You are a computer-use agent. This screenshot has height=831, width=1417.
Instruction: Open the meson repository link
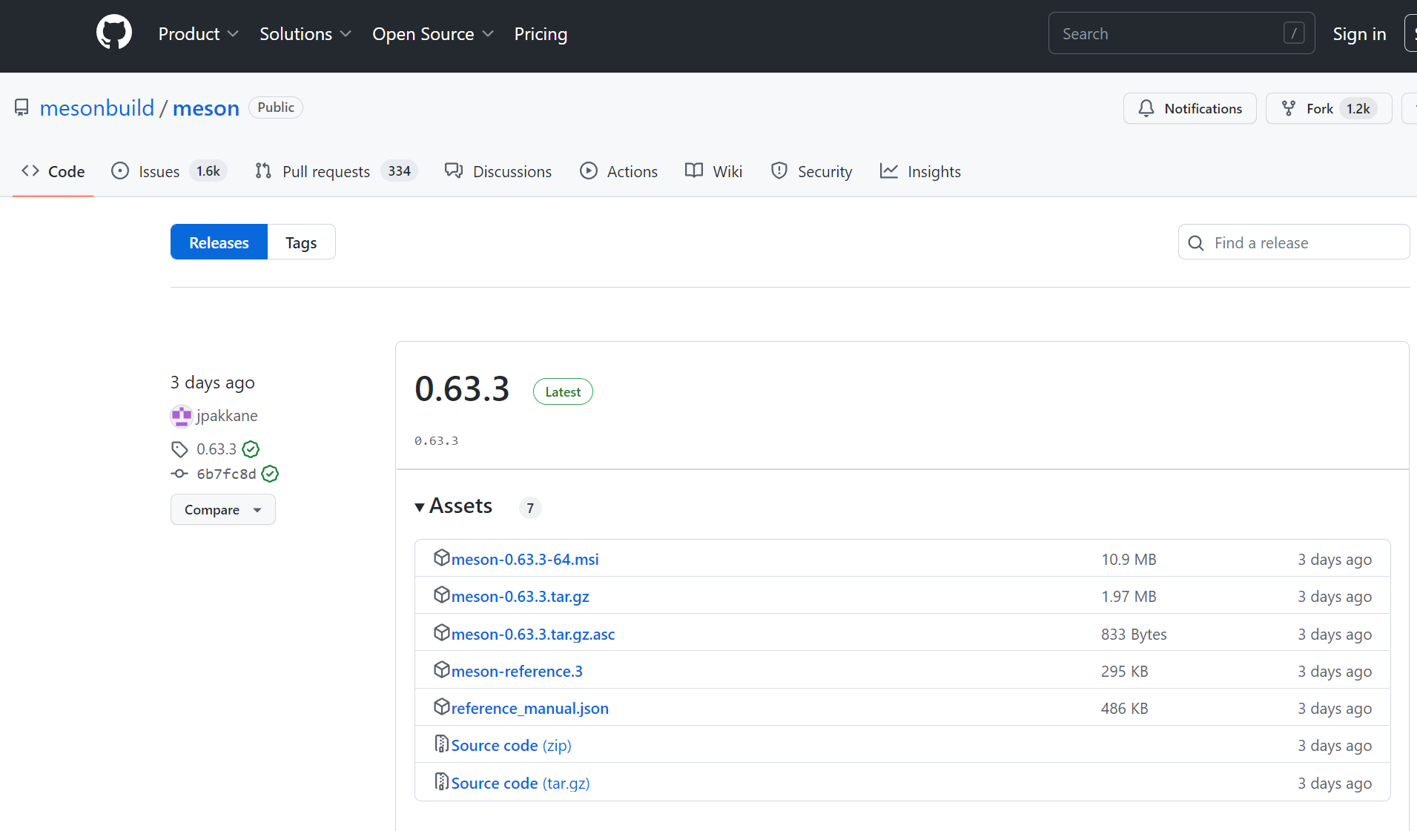206,108
